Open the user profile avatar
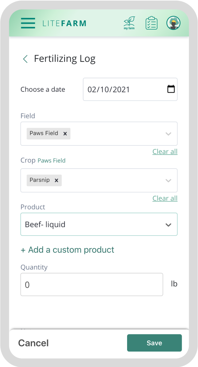This screenshot has height=367, width=198. click(x=173, y=23)
